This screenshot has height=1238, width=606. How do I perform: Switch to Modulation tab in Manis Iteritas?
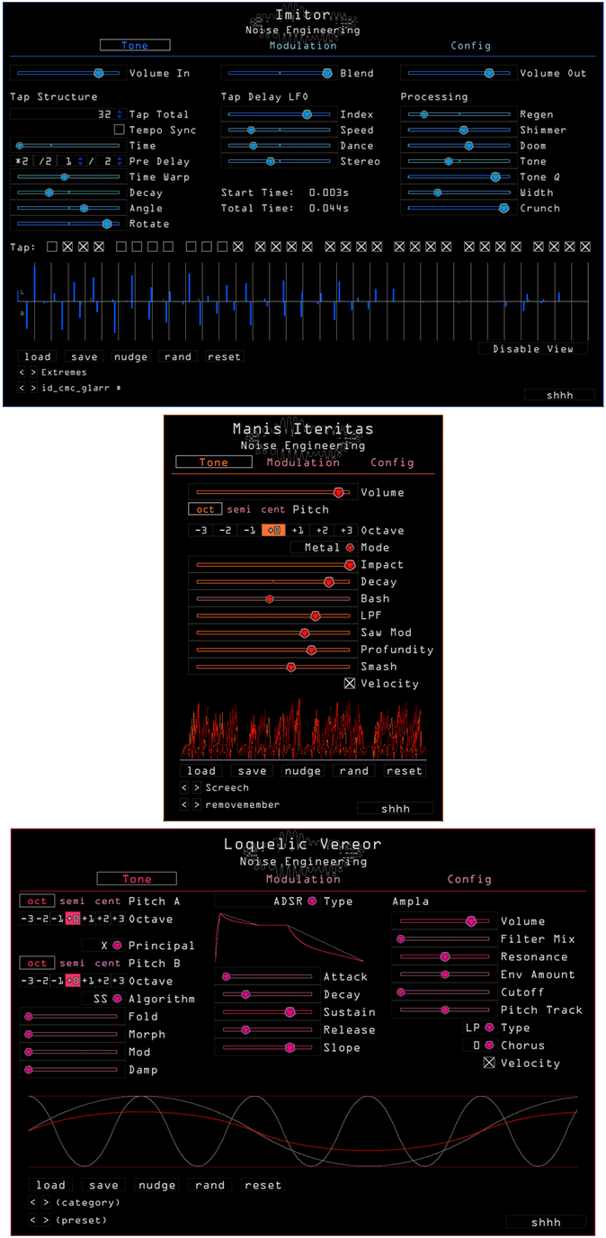click(x=303, y=462)
